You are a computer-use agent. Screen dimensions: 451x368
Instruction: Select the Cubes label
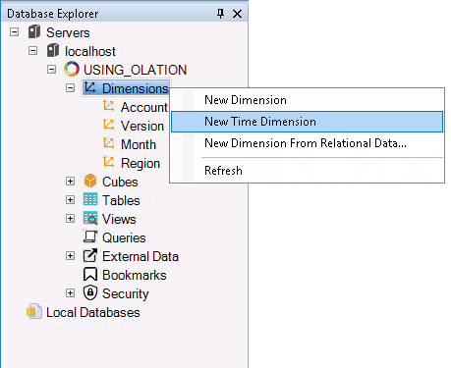pyautogui.click(x=120, y=182)
